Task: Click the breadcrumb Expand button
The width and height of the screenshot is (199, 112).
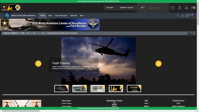Action: 191,33
